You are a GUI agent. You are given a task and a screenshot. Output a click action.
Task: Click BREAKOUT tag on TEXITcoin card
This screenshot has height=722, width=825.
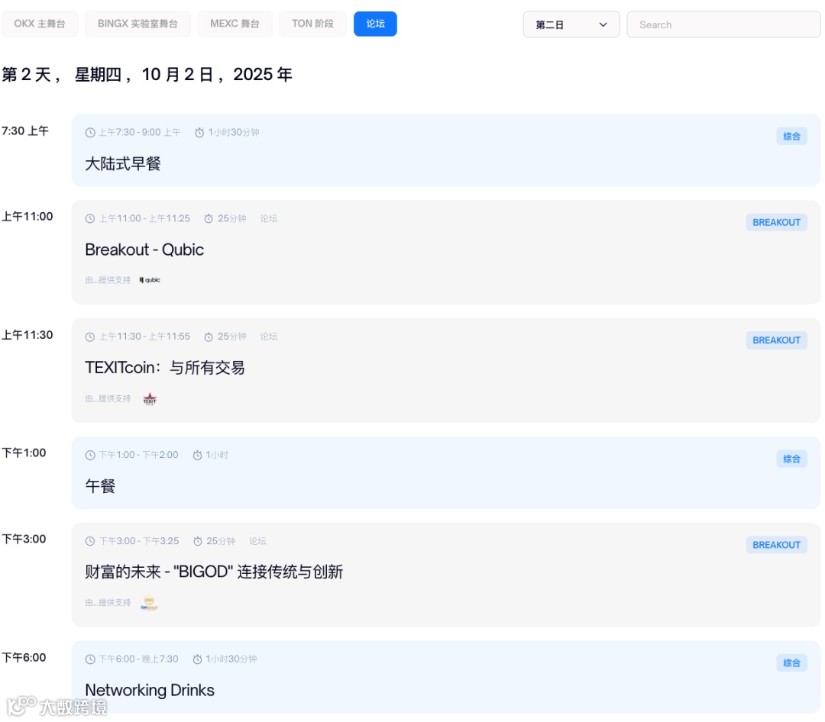coord(776,340)
